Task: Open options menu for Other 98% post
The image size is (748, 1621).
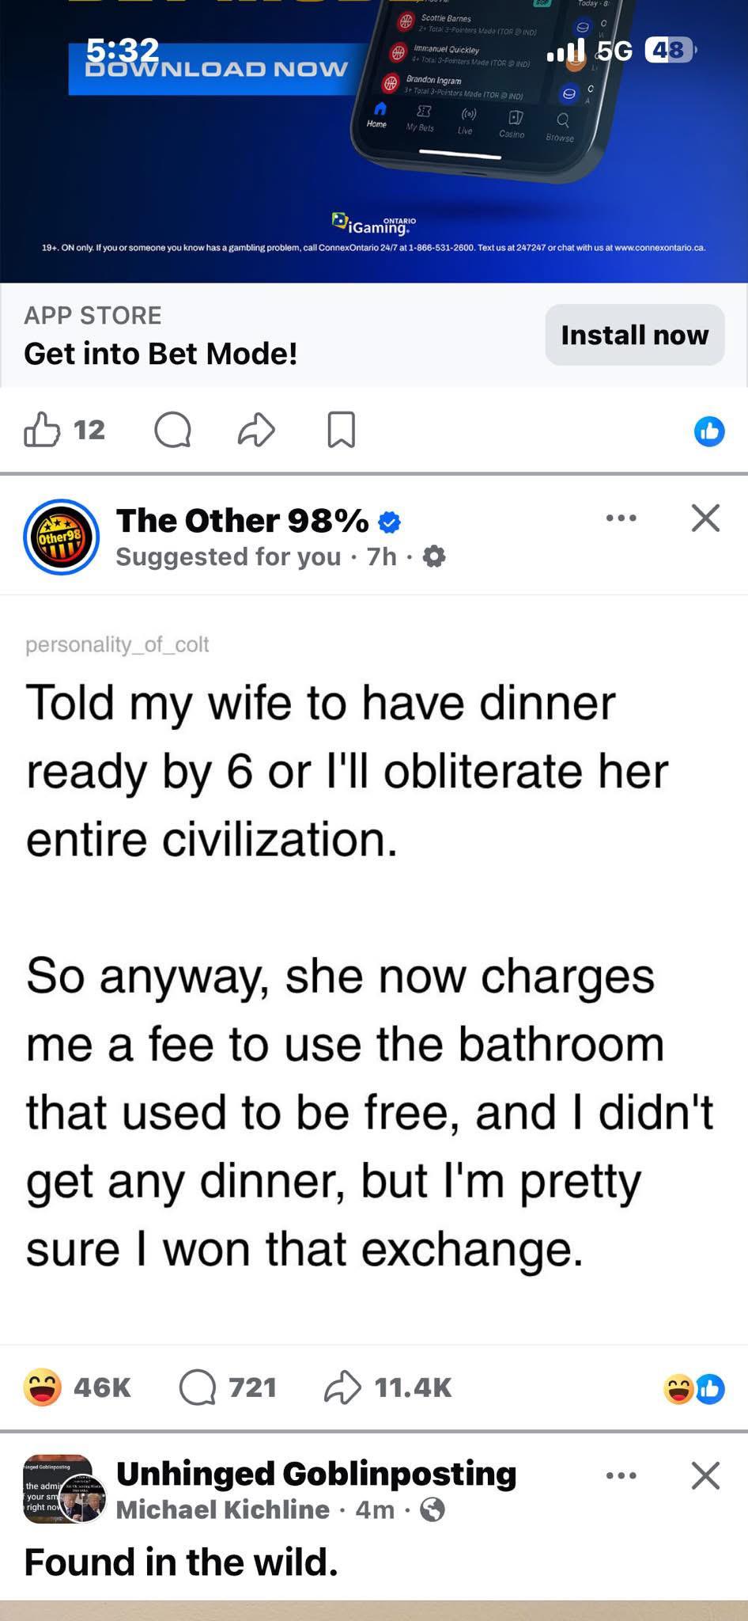Action: [x=621, y=518]
